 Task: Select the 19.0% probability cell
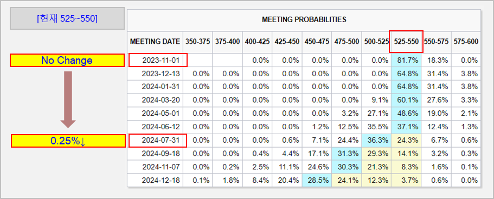pyautogui.click(x=436, y=114)
